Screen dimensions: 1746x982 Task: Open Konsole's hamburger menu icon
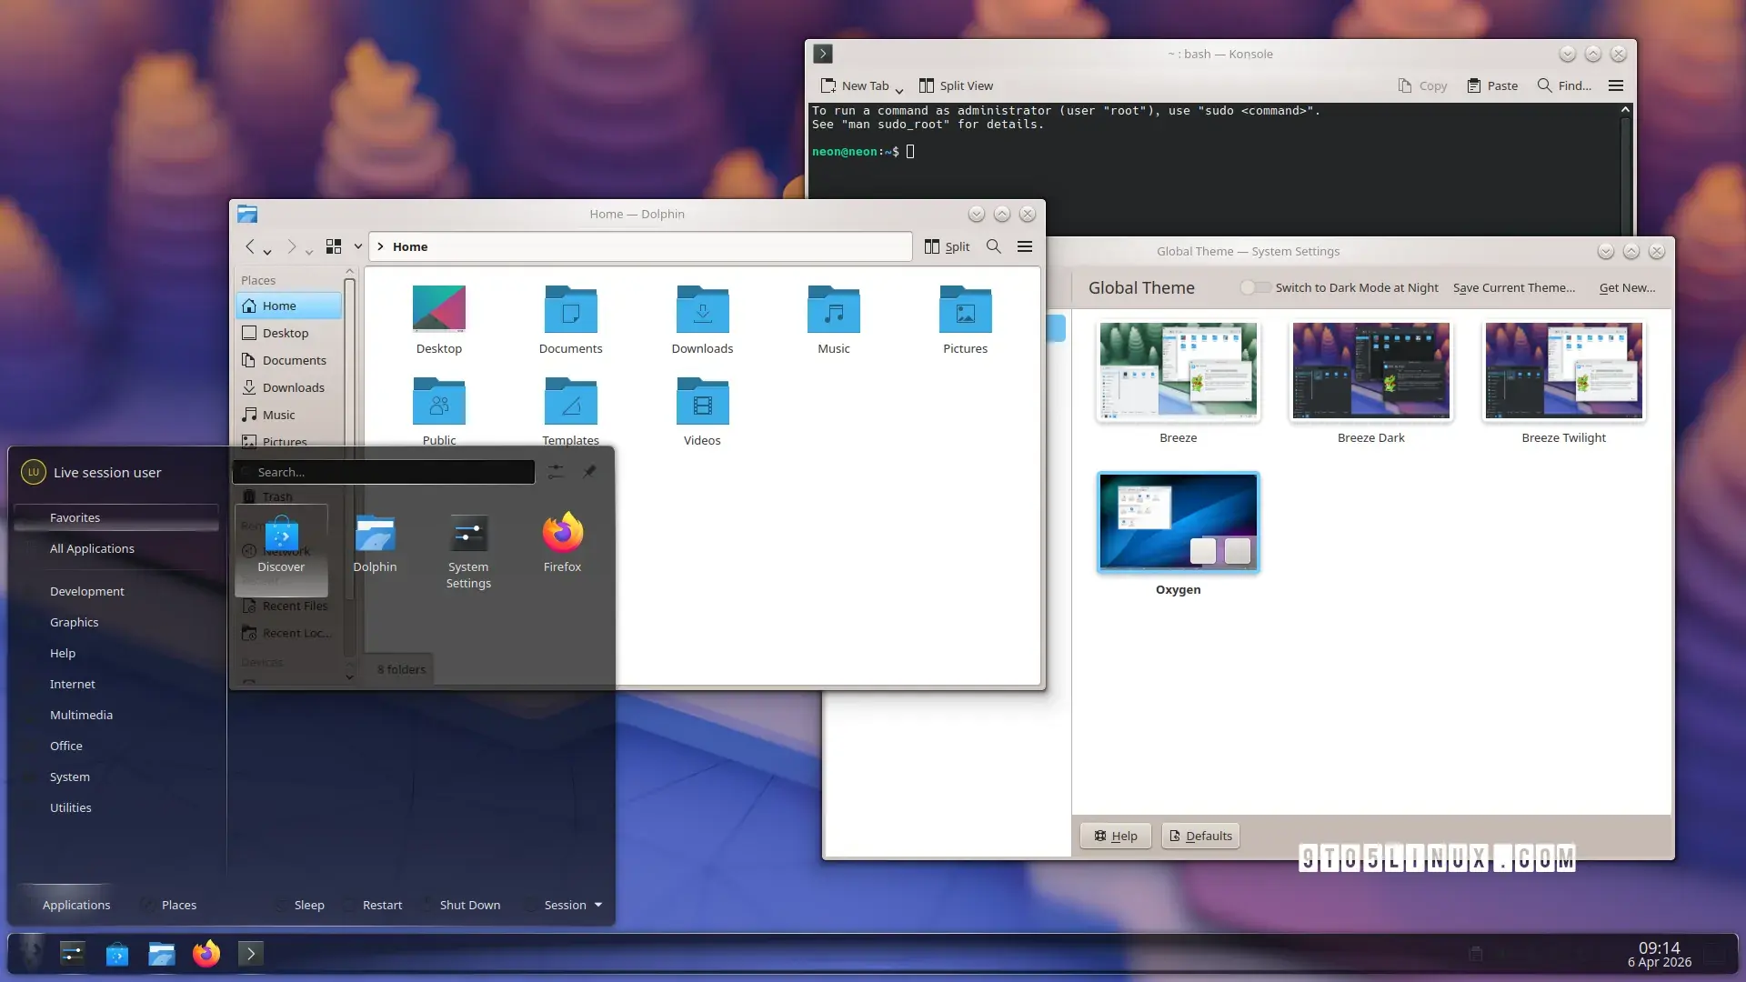pyautogui.click(x=1616, y=85)
